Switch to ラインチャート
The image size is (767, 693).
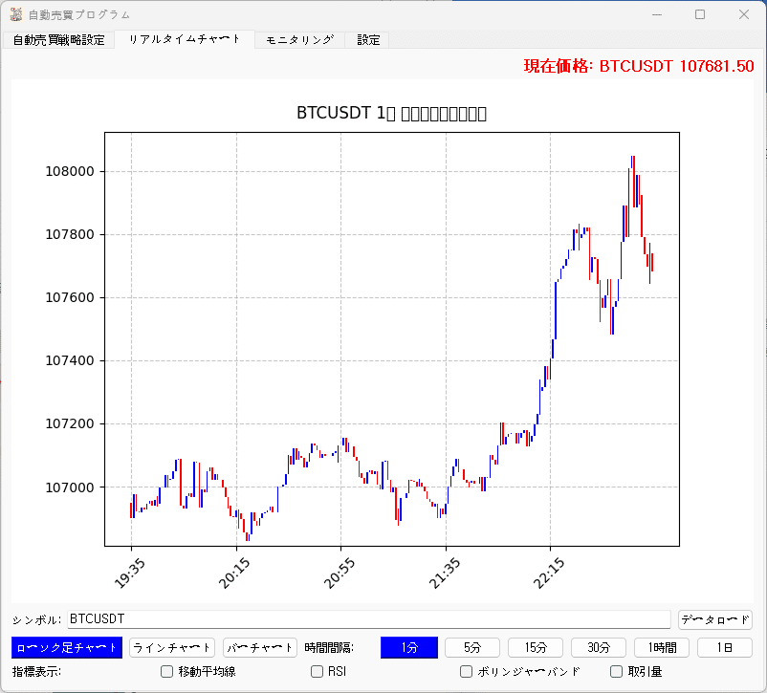pos(172,647)
